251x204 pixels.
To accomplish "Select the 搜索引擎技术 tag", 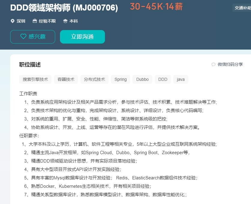I will (35, 79).
